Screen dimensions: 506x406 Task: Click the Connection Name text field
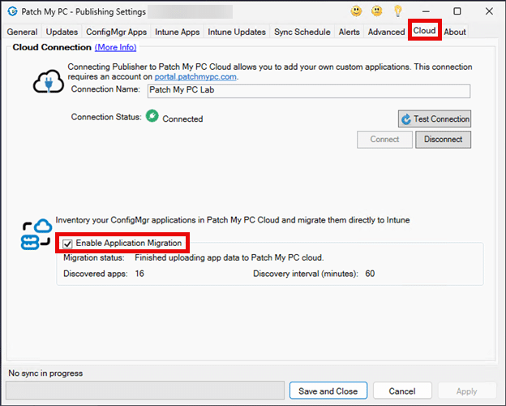click(308, 91)
